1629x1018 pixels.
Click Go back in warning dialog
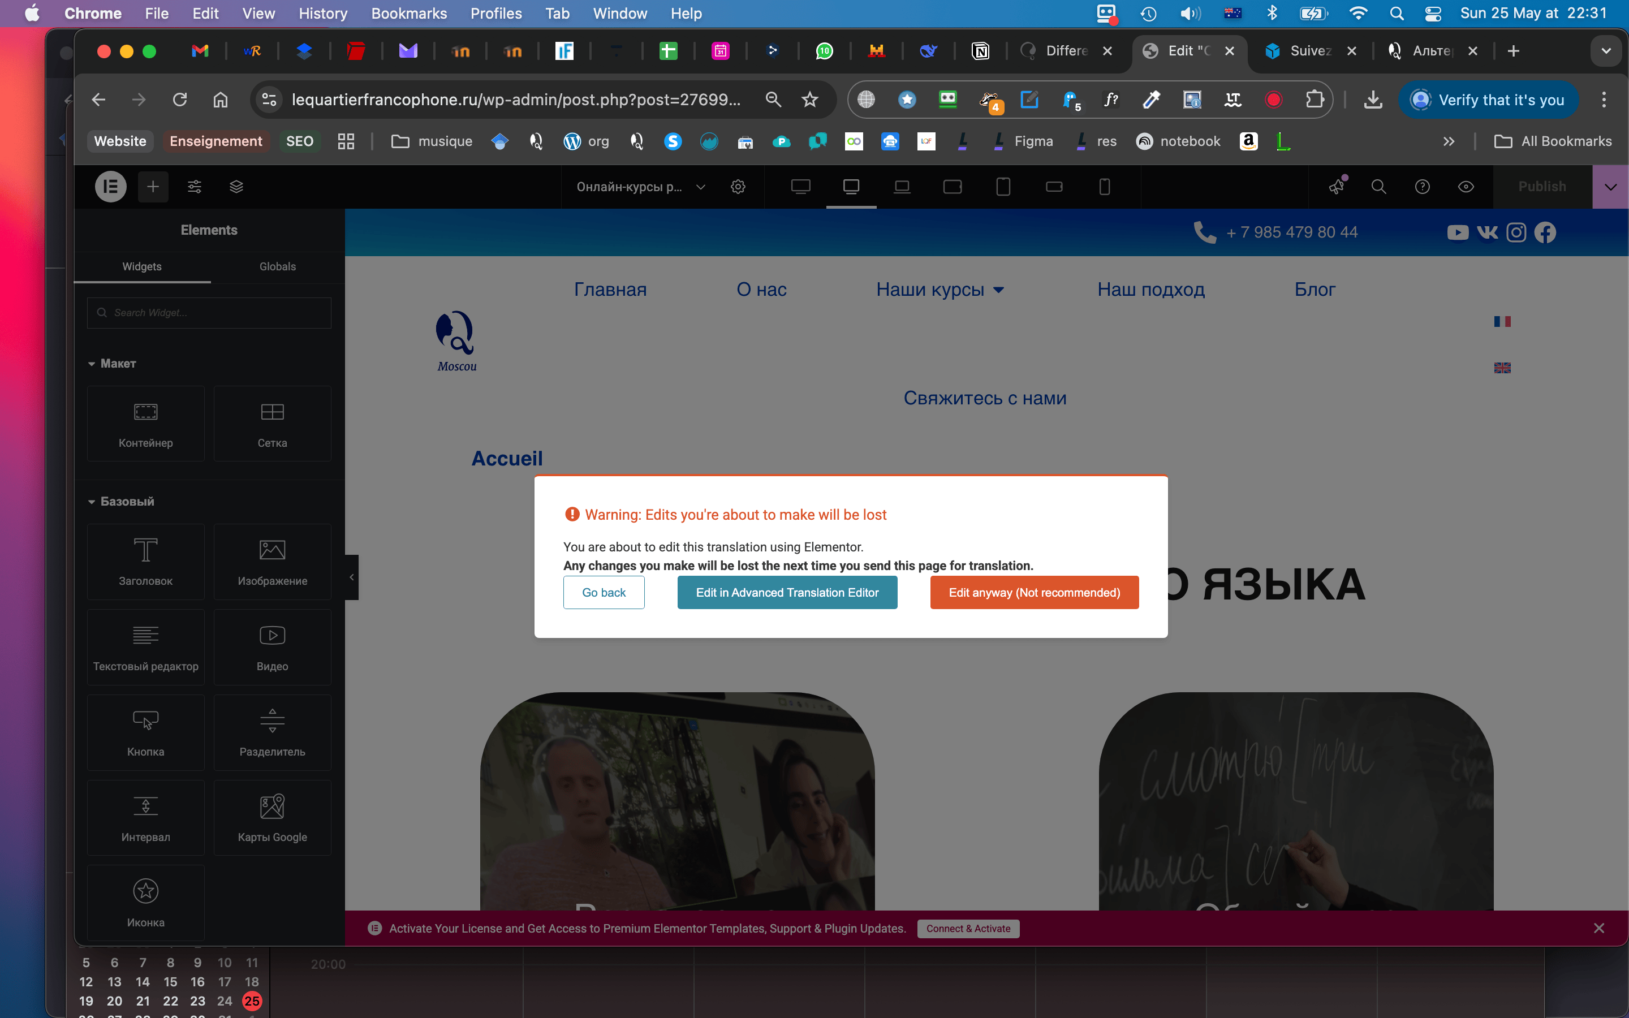[x=604, y=593]
